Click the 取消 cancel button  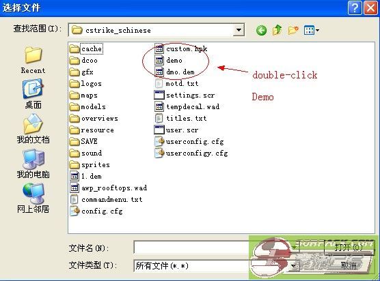(x=349, y=266)
